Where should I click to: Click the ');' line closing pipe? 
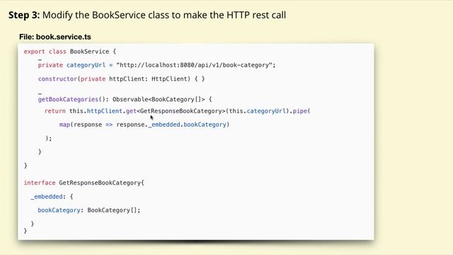point(49,139)
